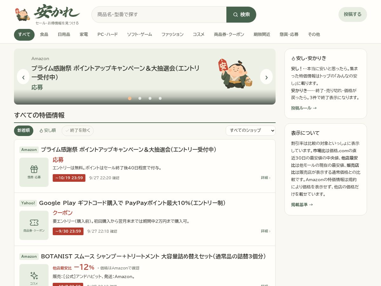Click the ~9/30 23:59 deadline badge
This screenshot has height=286, width=381.
point(68,231)
